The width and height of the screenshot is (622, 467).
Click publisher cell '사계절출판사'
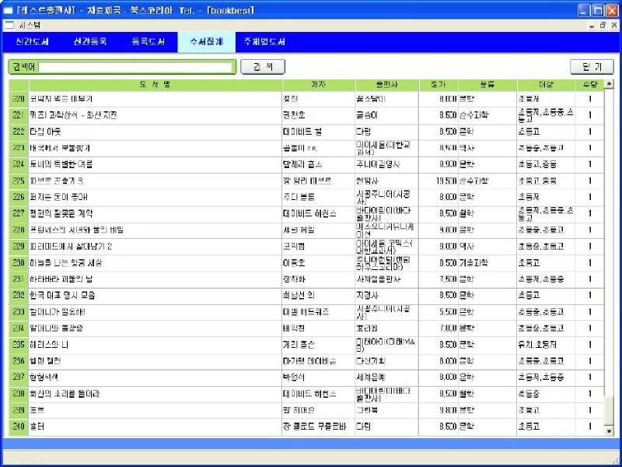386,279
